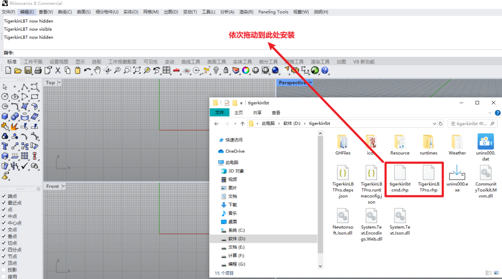The height and width of the screenshot is (279, 502).
Task: Expand address bar history dropdown in Explorer
Action: [434, 123]
